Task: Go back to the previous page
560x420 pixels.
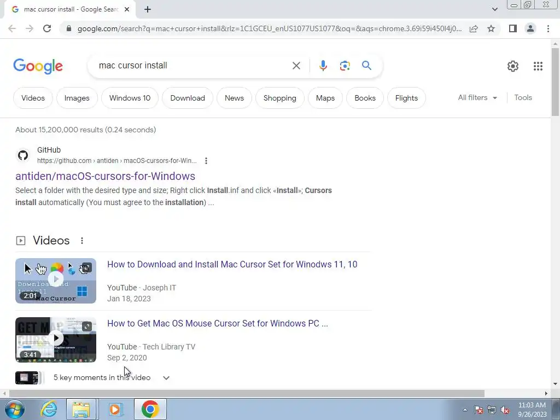Action: 12,28
